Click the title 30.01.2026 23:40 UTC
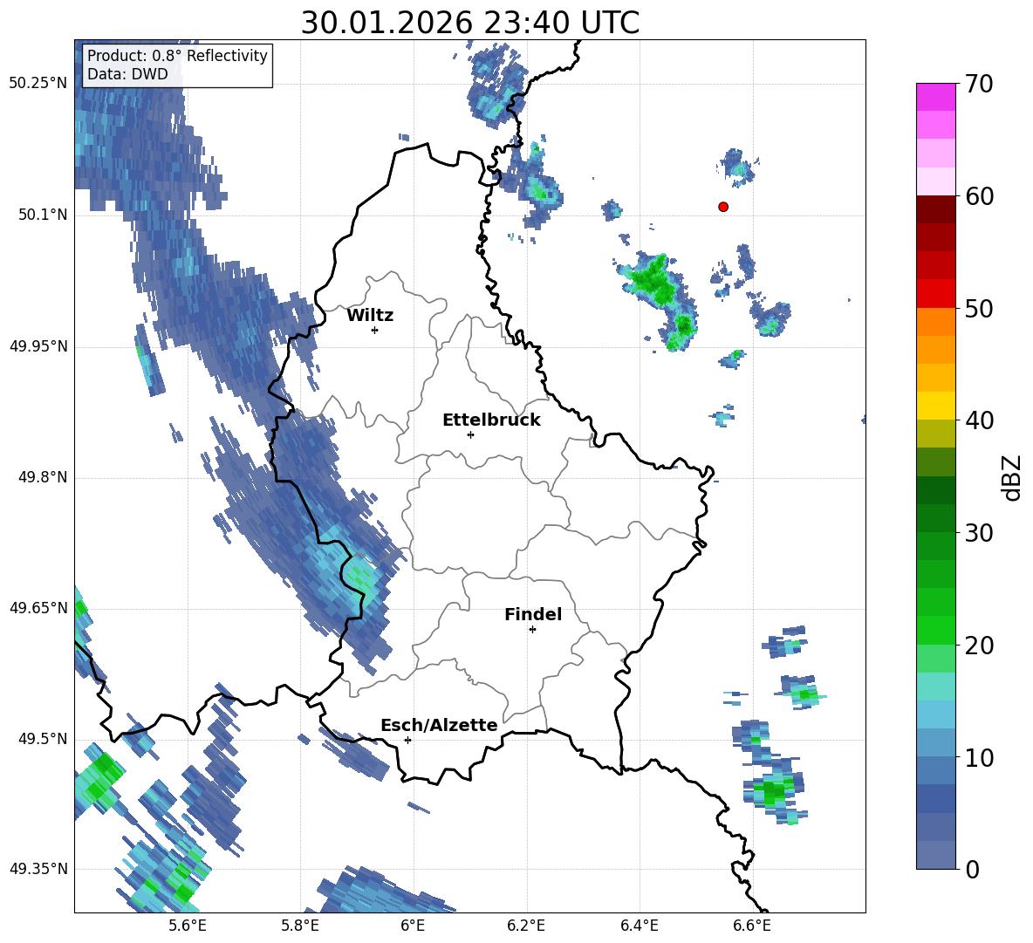1033x943 pixels. pos(469,23)
